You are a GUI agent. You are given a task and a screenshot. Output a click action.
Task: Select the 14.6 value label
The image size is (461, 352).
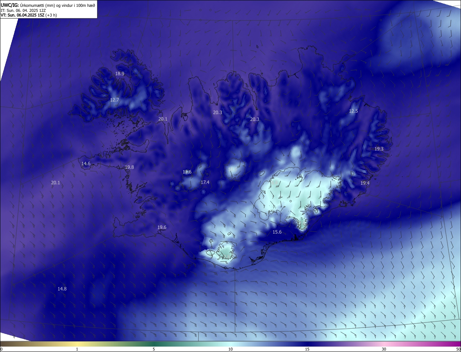(86, 164)
